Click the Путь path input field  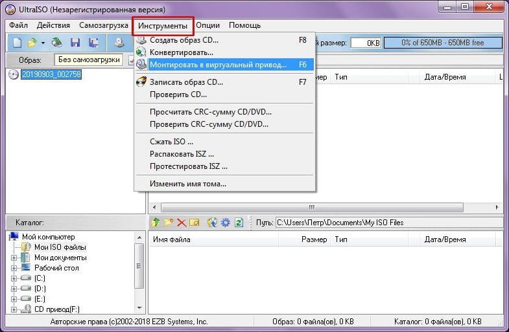point(389,223)
